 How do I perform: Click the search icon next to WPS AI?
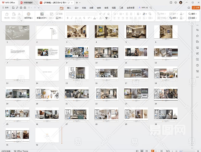(151, 8)
